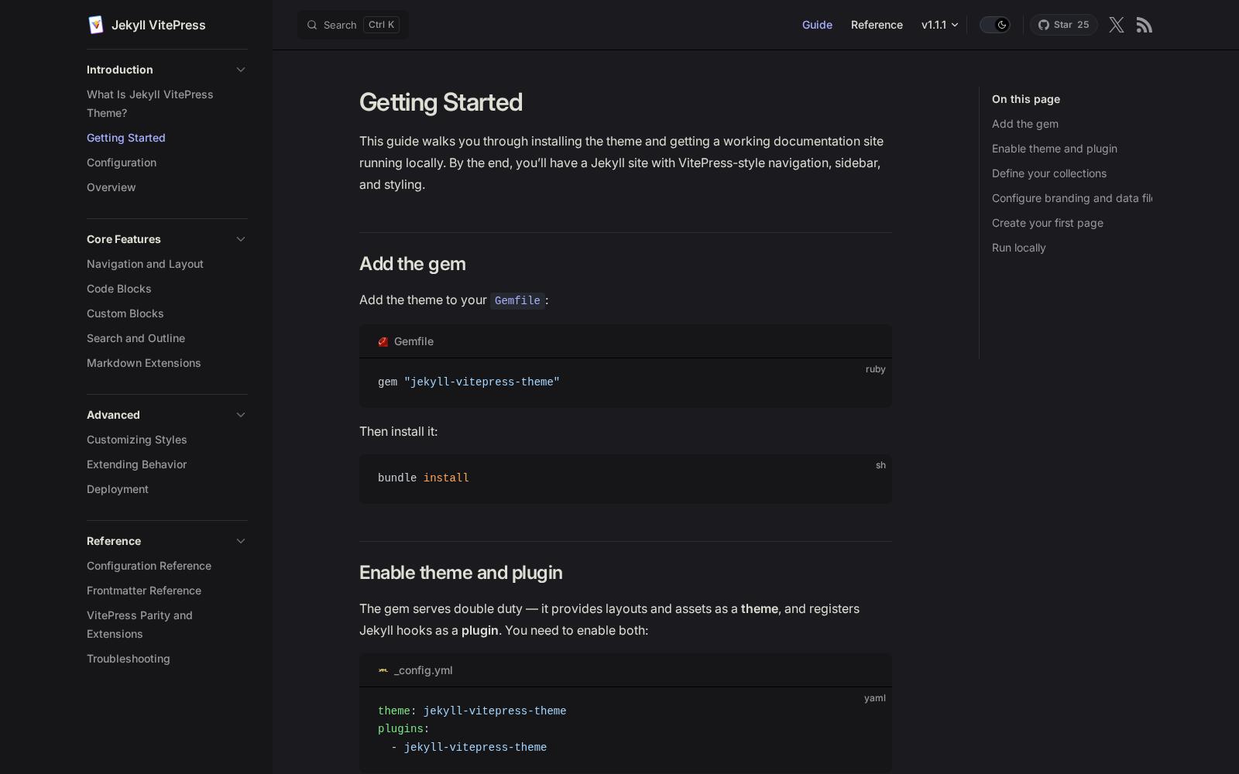The height and width of the screenshot is (774, 1239).
Task: Open the v1.1.1 version dropdown
Action: tap(939, 25)
